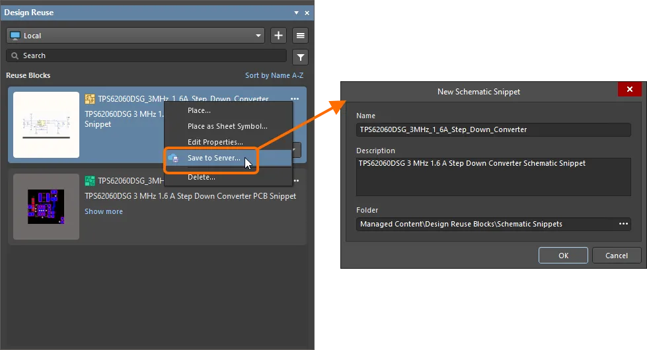The height and width of the screenshot is (350, 647).
Task: Open the hamburger menu in Design Reuse panel
Action: 301,36
